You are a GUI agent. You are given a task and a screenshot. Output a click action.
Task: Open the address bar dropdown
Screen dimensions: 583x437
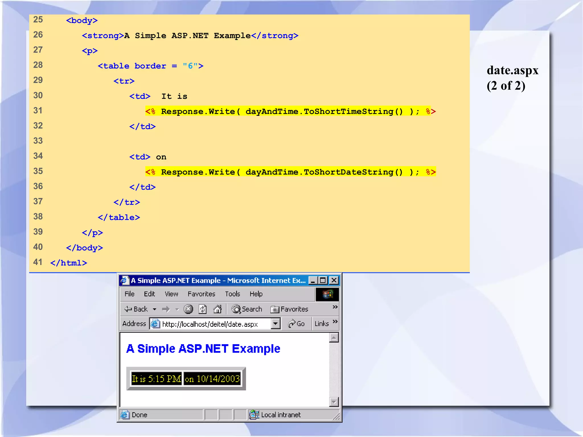pyautogui.click(x=276, y=324)
